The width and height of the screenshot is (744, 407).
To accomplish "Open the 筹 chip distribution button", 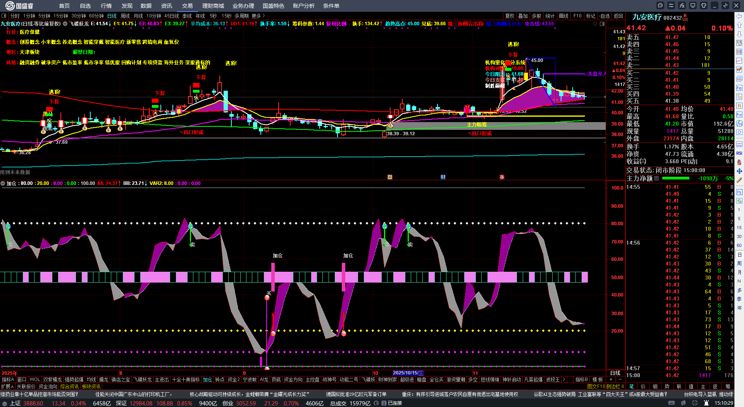I will [728, 386].
